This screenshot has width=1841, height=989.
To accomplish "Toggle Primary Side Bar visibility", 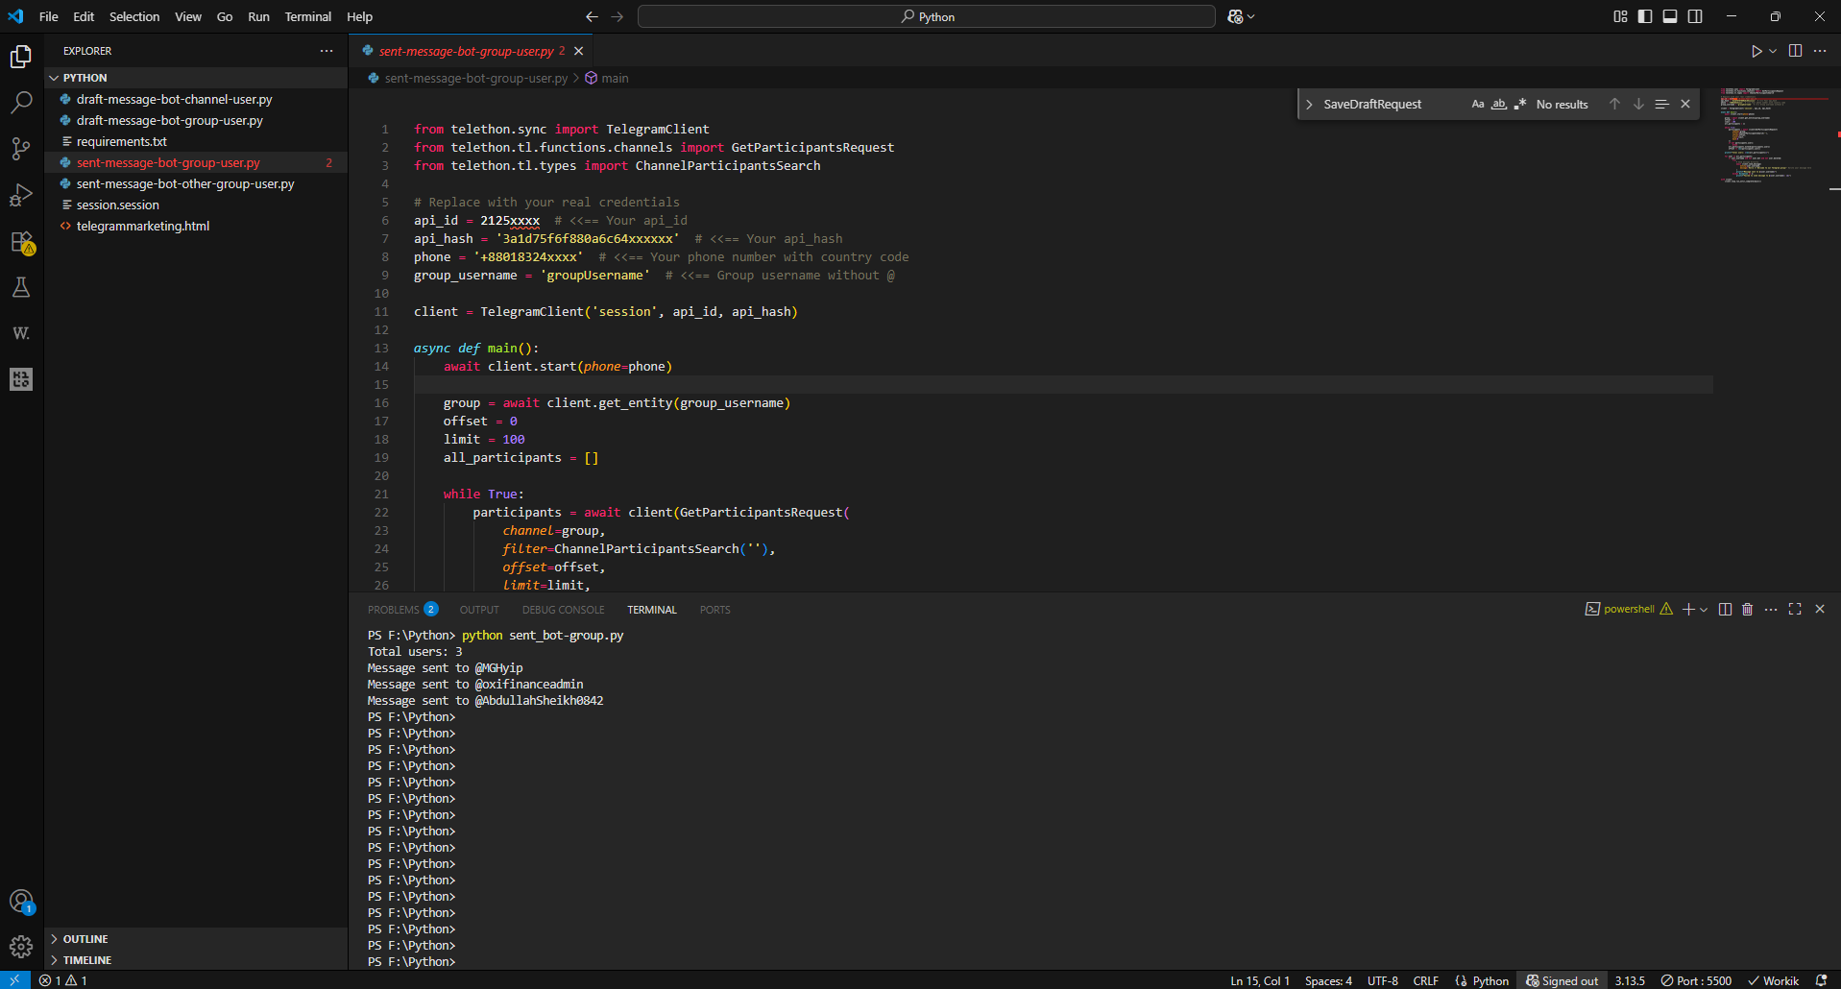I will tap(1645, 16).
